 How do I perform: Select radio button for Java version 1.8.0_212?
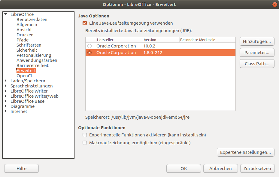(89, 53)
